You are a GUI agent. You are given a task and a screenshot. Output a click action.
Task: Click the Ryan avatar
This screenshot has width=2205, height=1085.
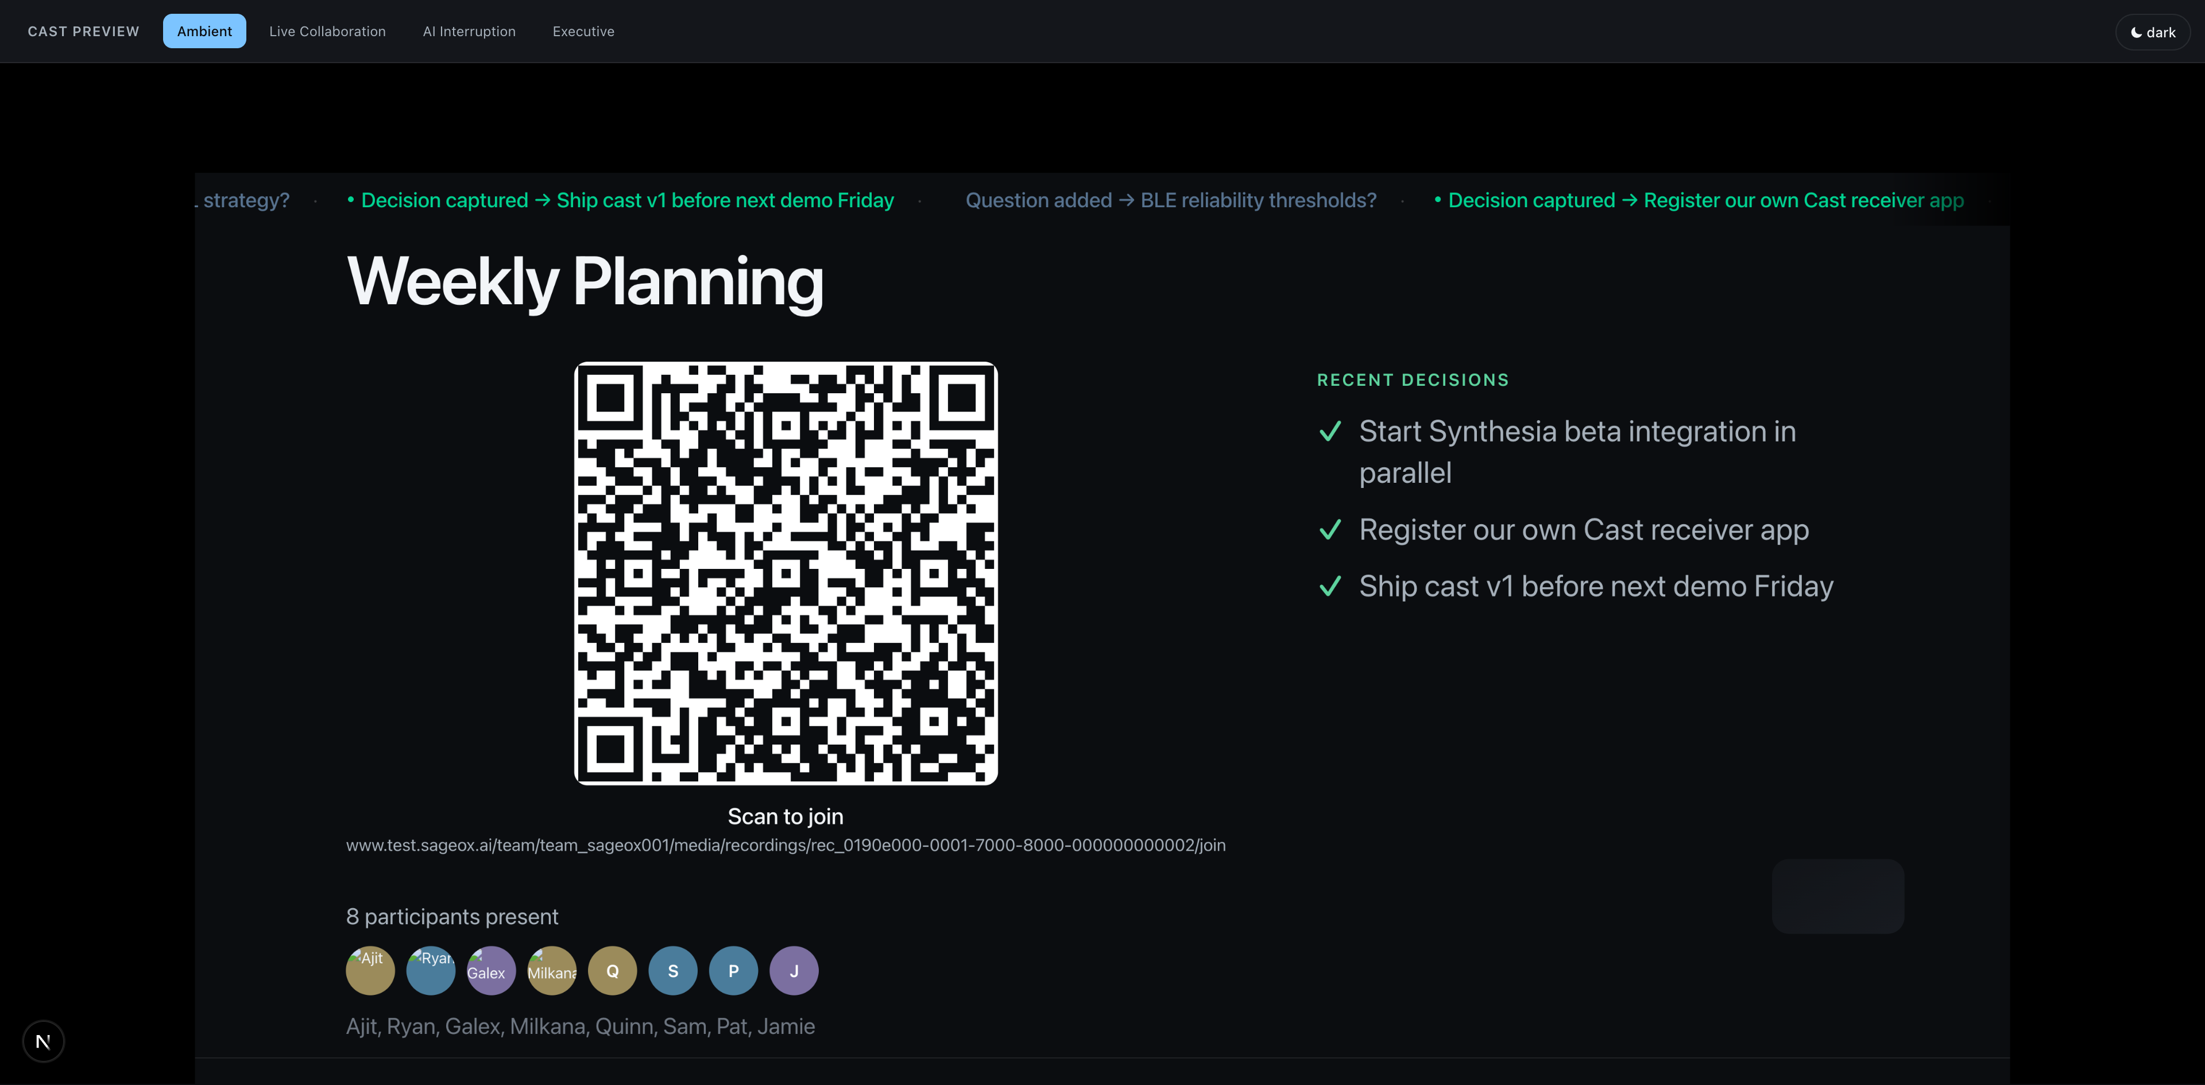431,970
